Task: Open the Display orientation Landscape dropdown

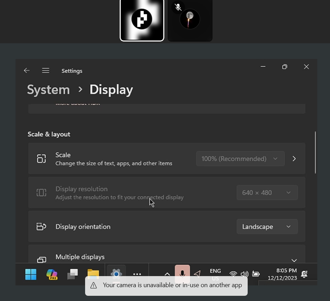Action: point(267,227)
